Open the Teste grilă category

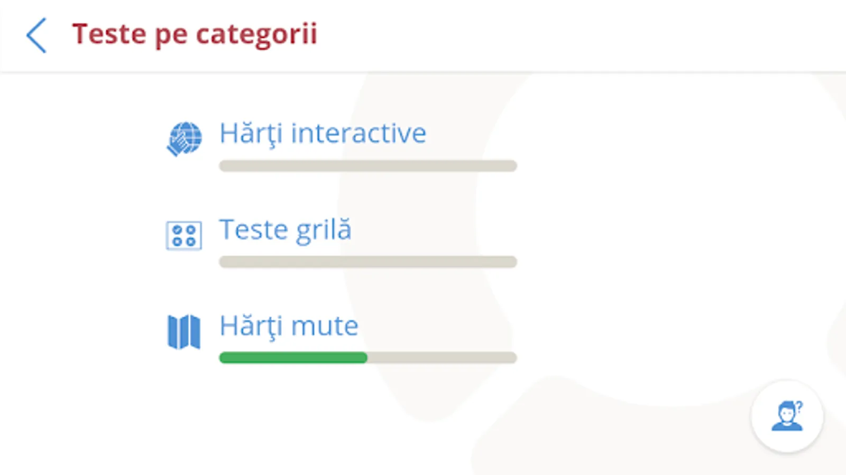[285, 230]
